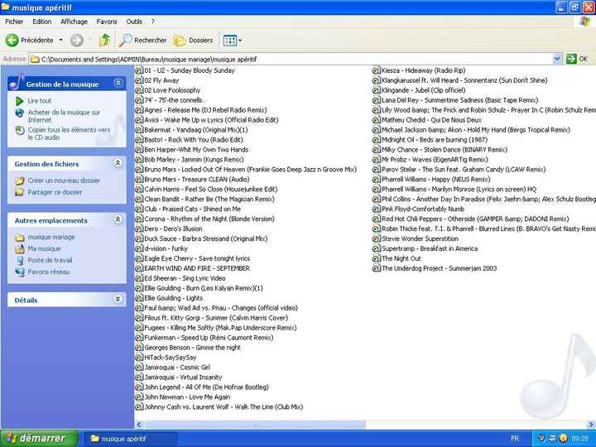The image size is (596, 447).
Task: Open the Outils menu
Action: 134,22
